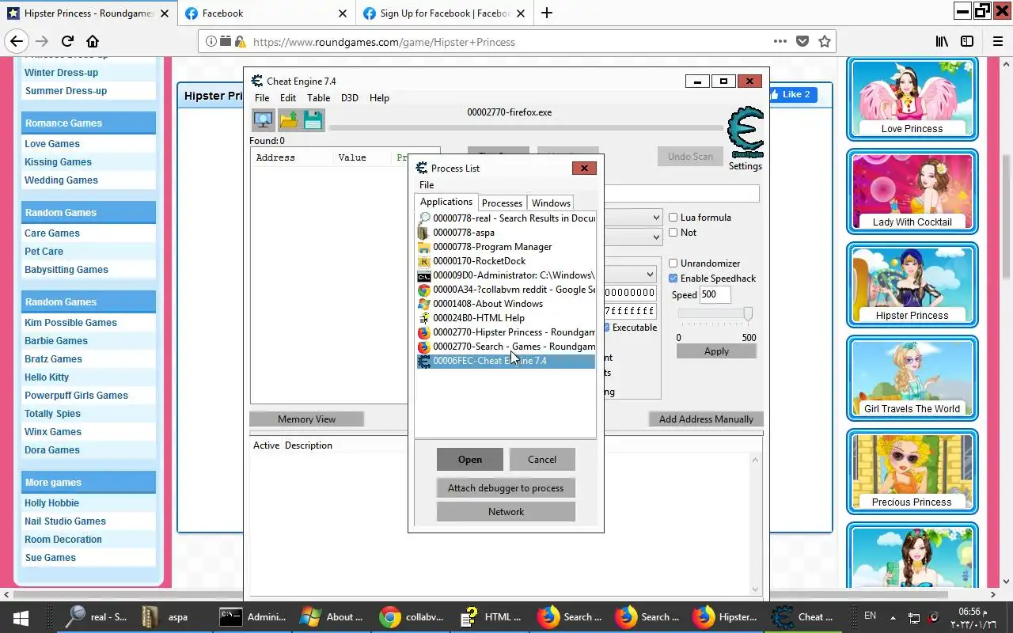
Task: Open the Love Princess game thumbnail
Action: [x=912, y=98]
